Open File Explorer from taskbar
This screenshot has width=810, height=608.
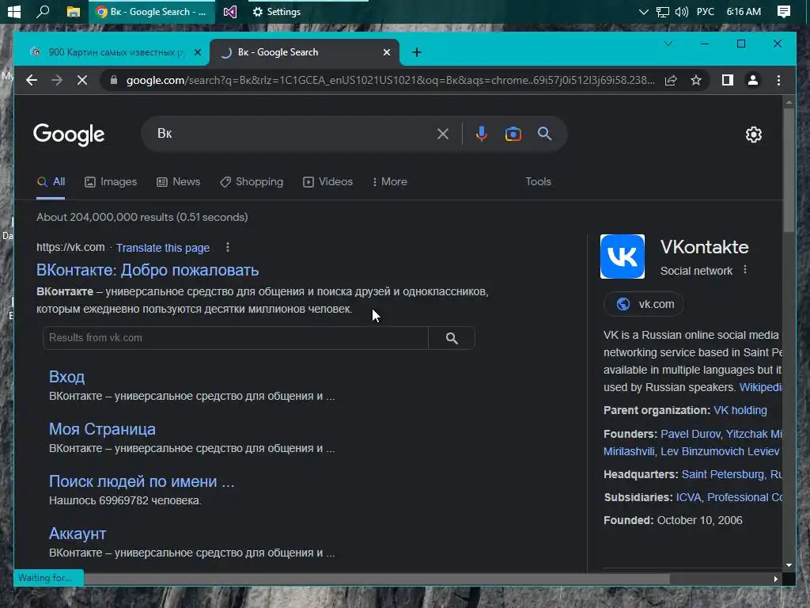[74, 11]
